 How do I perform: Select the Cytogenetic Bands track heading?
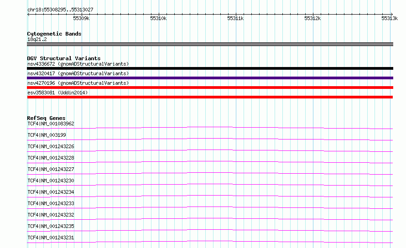(x=54, y=34)
